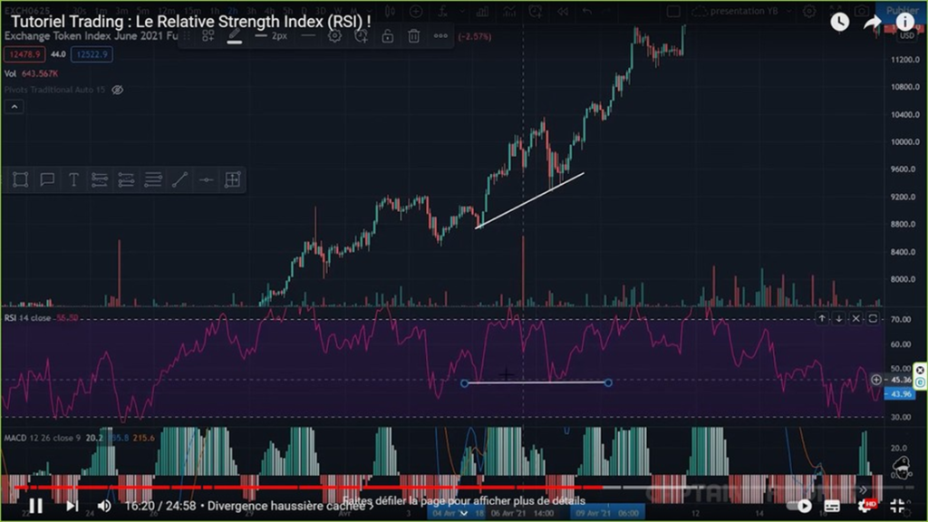
Task: Click the left handle of RSI line
Action: [465, 383]
